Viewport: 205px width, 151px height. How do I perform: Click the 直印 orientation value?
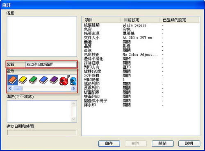click(x=127, y=67)
